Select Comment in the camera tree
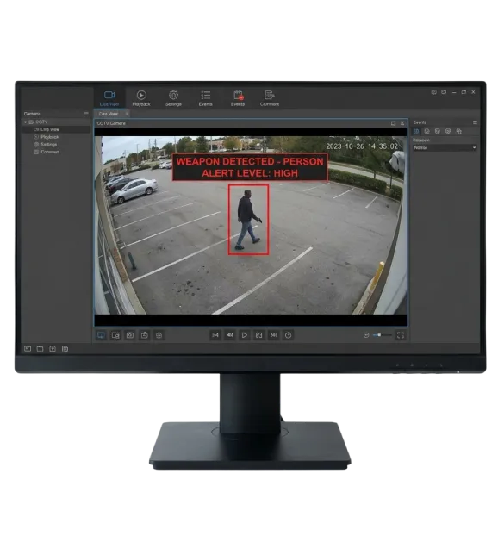The image size is (498, 536). pos(47,153)
